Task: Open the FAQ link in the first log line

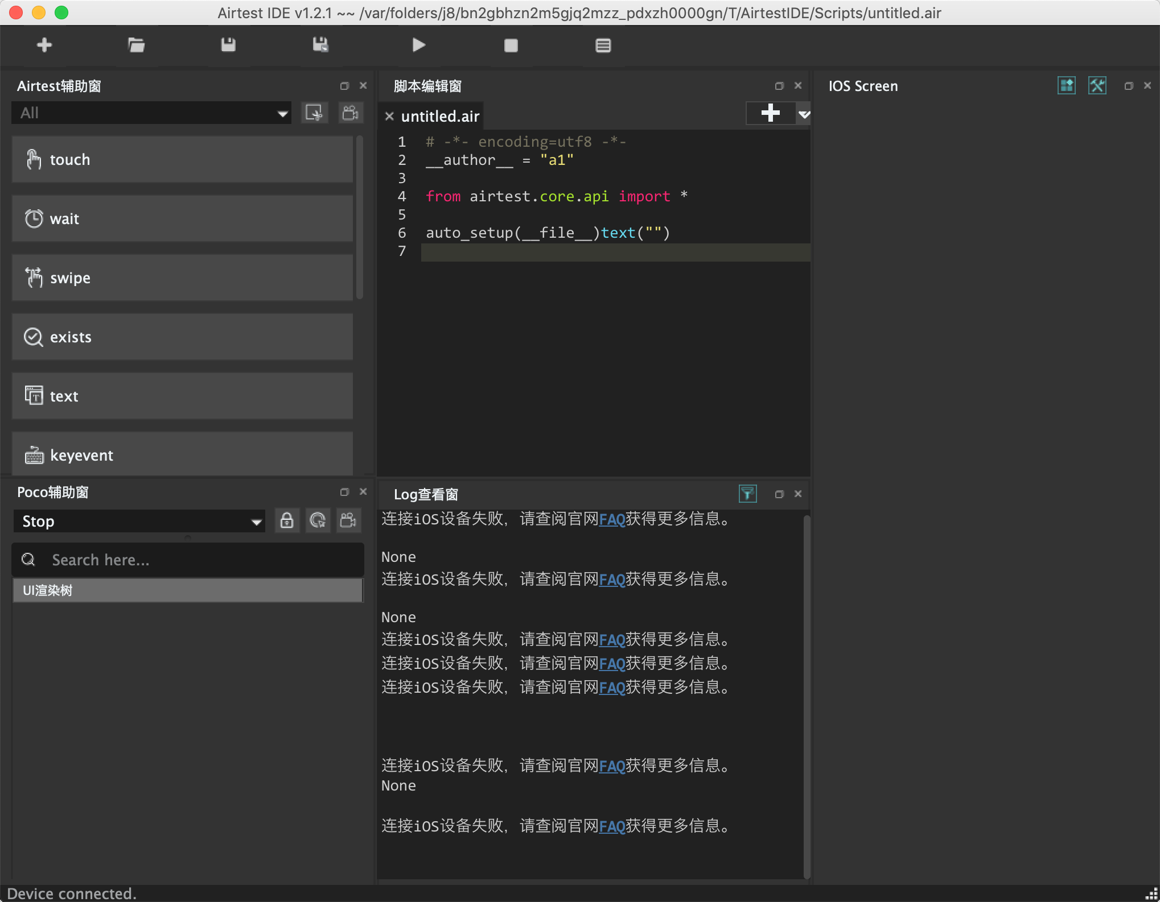Action: [x=612, y=519]
